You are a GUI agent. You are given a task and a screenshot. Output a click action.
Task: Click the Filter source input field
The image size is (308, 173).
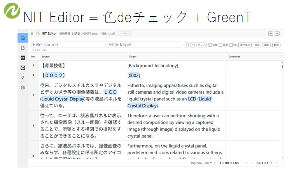68,45
